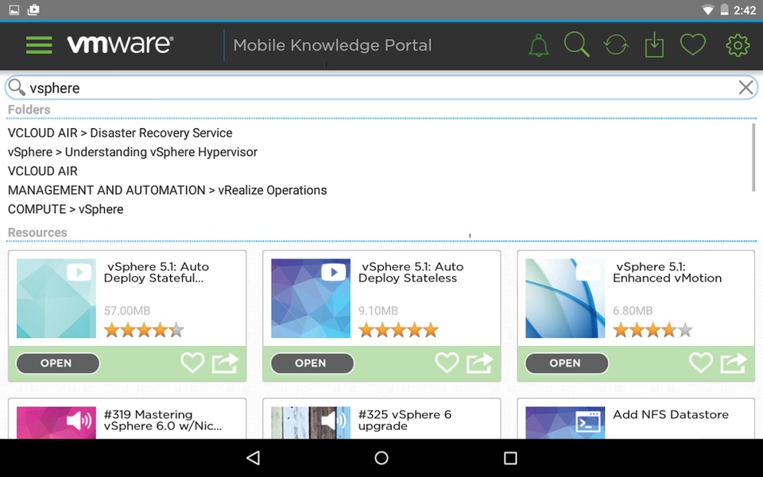Select Add NFS Datastore title
This screenshot has height=477, width=763.
[x=671, y=415]
